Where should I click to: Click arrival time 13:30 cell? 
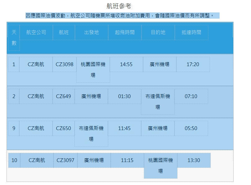click(x=194, y=160)
